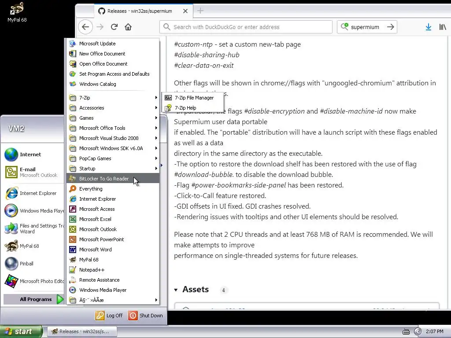This screenshot has height=338, width=451.
Task: Expand Microsoft Windows SDK v6.0A submenu
Action: pyautogui.click(x=113, y=148)
